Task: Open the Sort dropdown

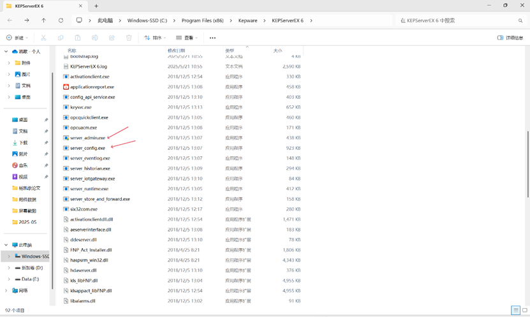Action: (155, 38)
